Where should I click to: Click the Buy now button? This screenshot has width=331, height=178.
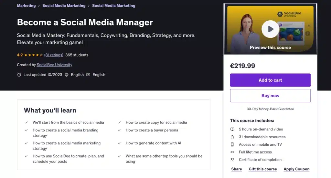coord(270,96)
